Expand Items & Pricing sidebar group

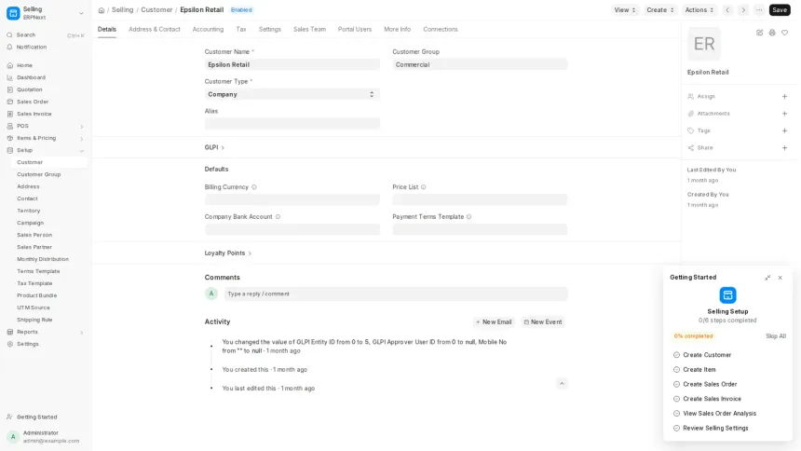81,139
